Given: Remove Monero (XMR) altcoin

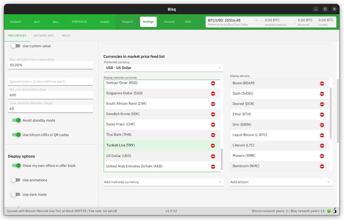Looking at the screenshot, I should 322,156.
